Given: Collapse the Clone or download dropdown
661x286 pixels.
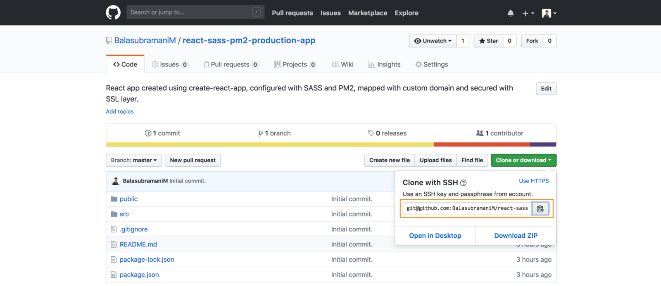Looking at the screenshot, I should (523, 160).
